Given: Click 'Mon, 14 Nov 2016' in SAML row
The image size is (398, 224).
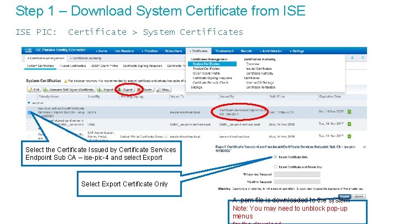Looking at the screenshot, I should 282,124.
